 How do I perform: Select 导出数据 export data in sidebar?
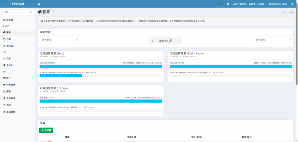coord(10,98)
